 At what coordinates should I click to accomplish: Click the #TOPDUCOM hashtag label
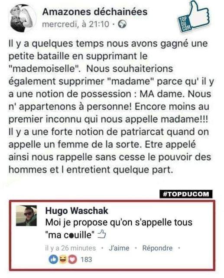click(186, 194)
